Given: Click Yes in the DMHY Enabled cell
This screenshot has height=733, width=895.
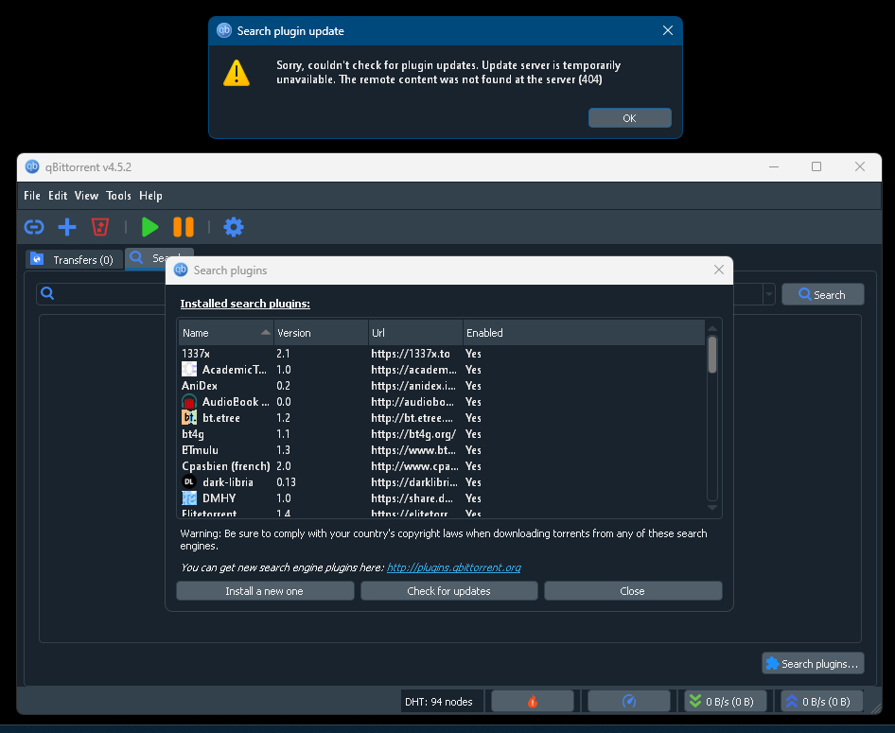Looking at the screenshot, I should 473,498.
